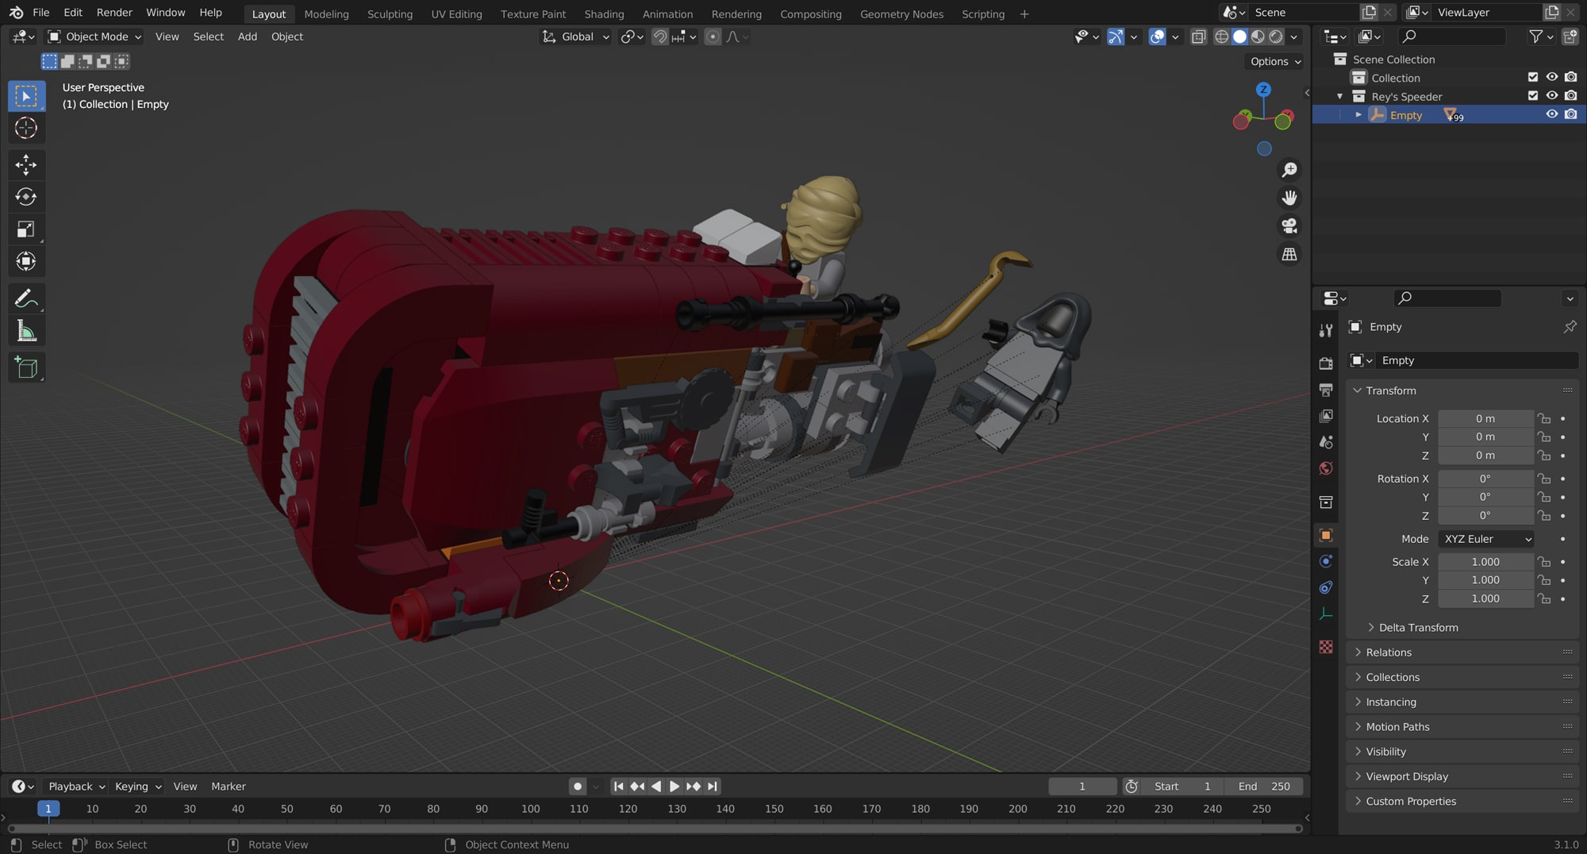Open the Object Data properties tab

pos(1326,614)
